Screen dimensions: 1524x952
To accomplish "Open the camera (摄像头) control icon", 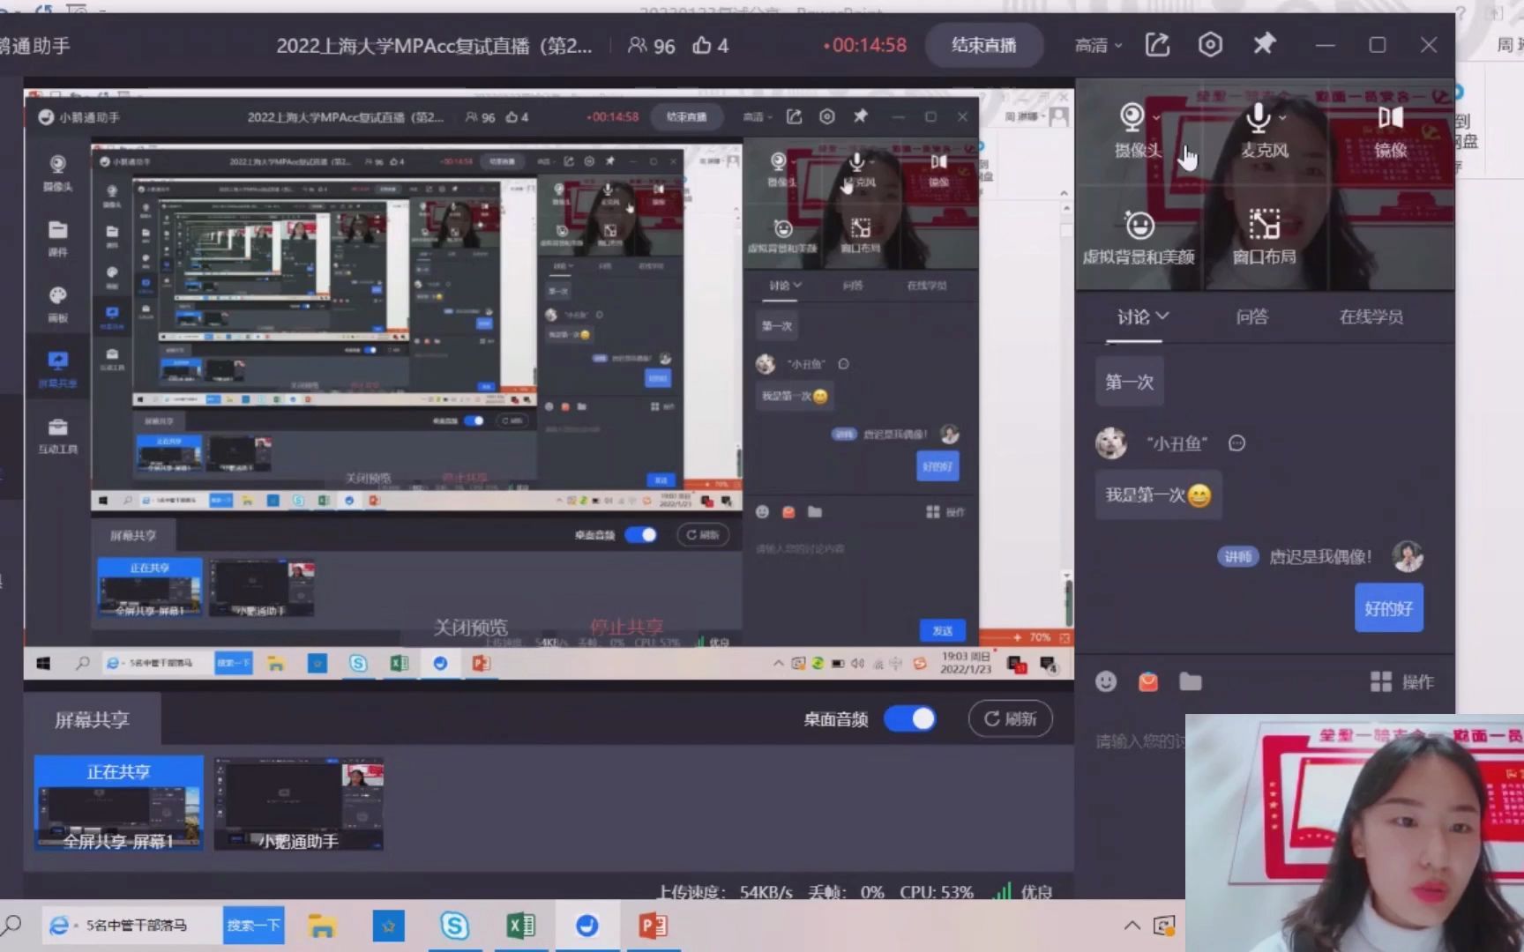I will 1132,117.
